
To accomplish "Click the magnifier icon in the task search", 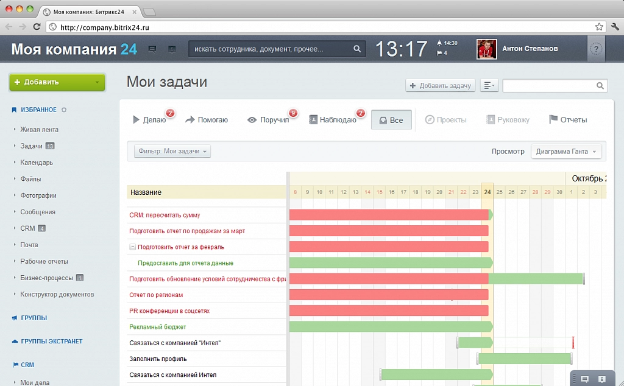I will 600,86.
